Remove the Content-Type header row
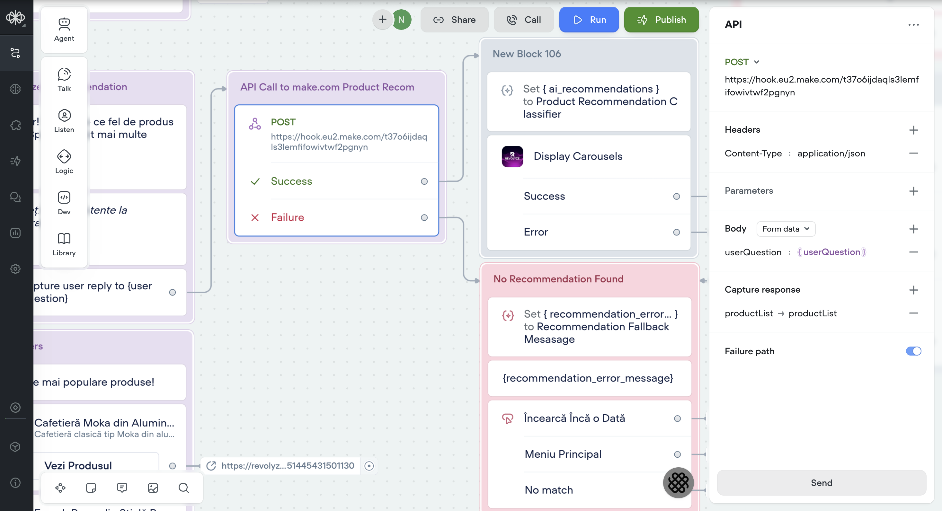Viewport: 942px width, 511px height. (913, 153)
